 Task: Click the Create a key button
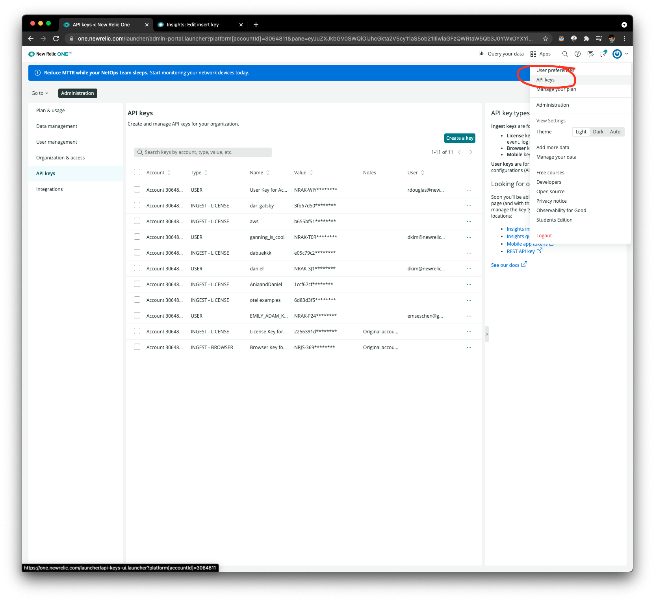[x=459, y=138]
